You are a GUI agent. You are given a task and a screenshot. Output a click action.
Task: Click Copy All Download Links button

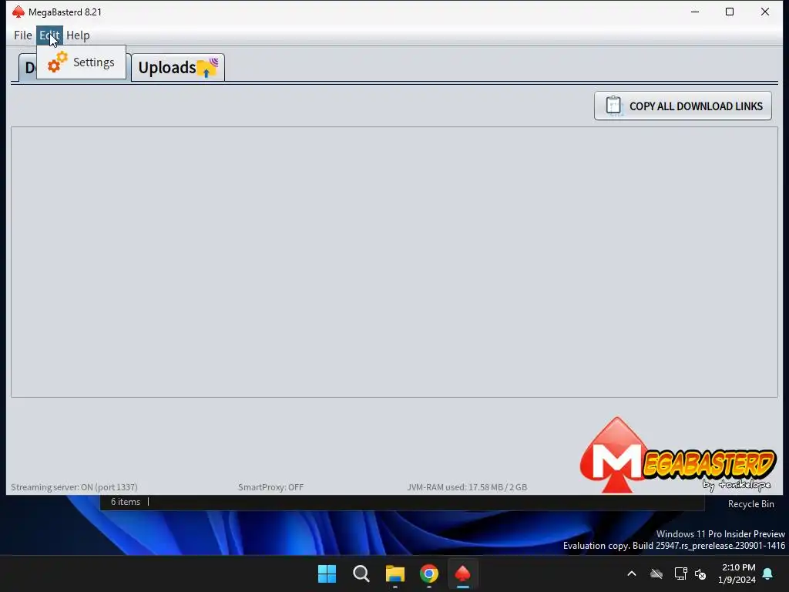tap(683, 106)
